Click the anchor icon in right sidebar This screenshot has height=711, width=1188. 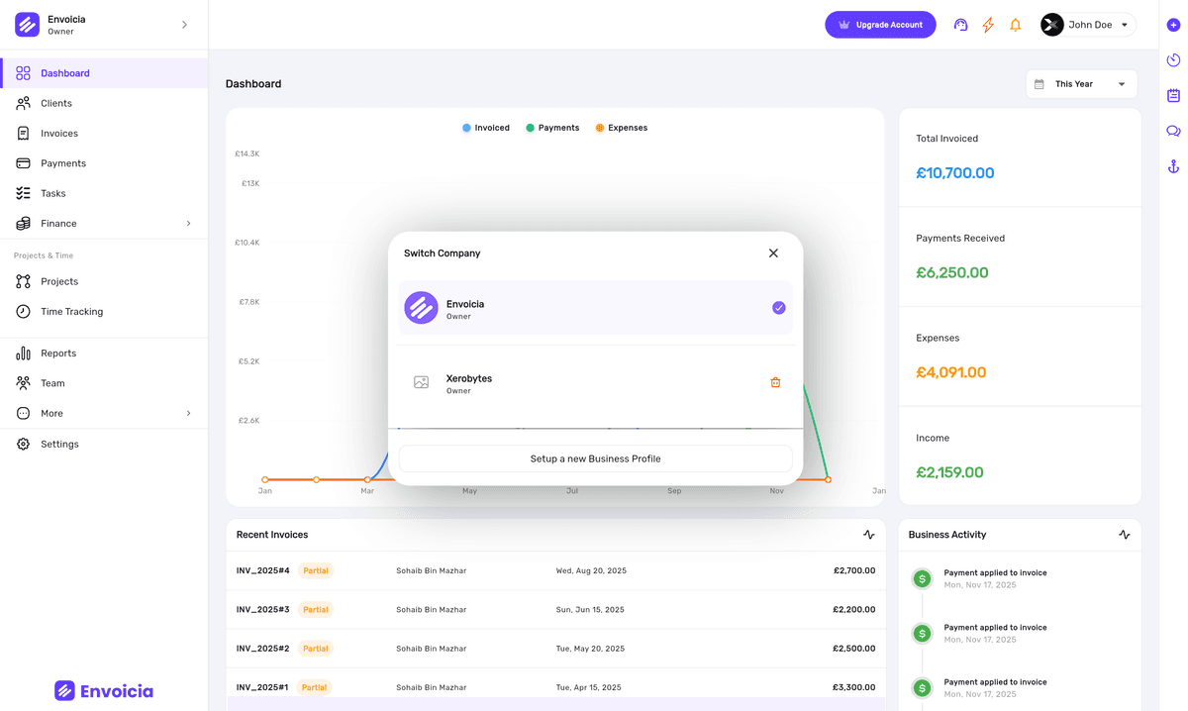coord(1172,165)
